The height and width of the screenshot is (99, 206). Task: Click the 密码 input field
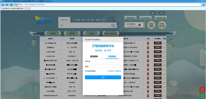[108, 66]
